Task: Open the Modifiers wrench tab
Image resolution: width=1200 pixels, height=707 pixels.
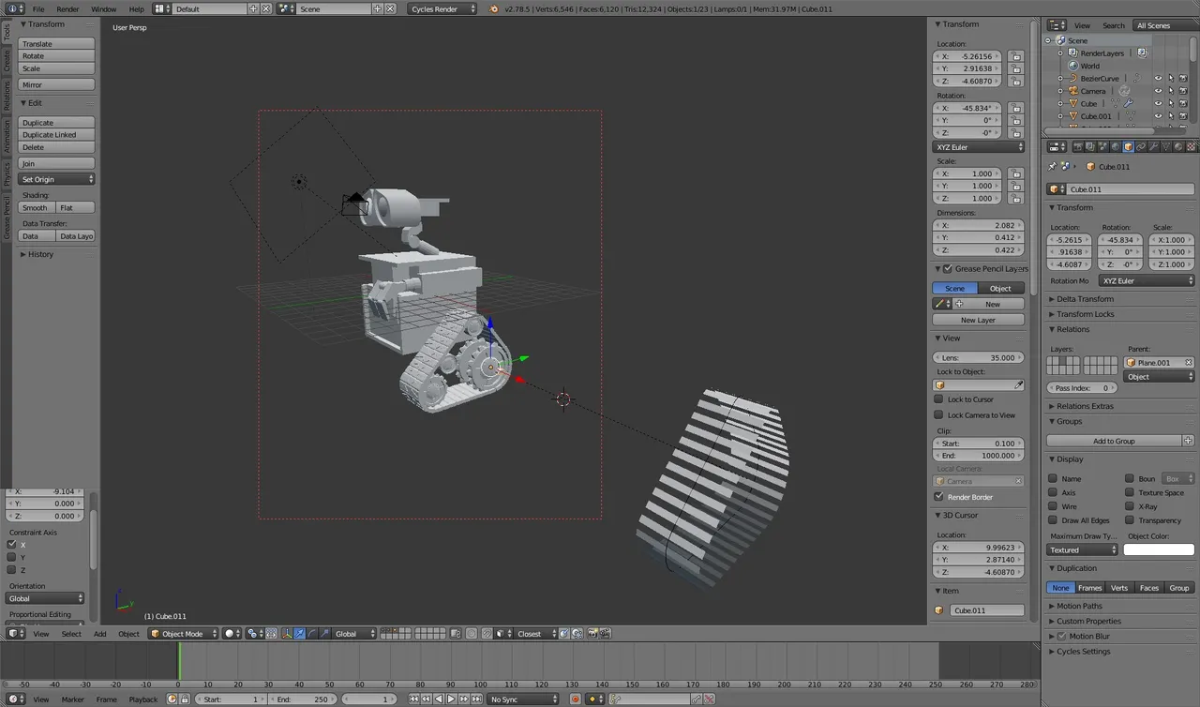Action: [1153, 147]
